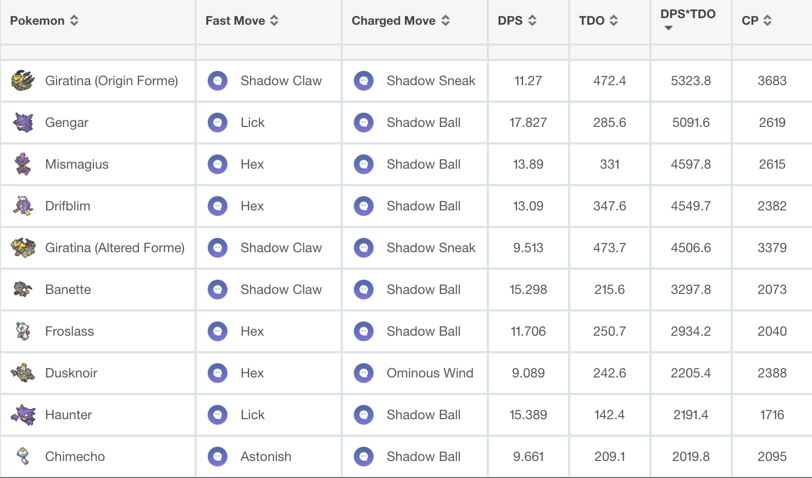Click the ghost-type icon beside Lick for Gengar
812x478 pixels.
point(218,123)
